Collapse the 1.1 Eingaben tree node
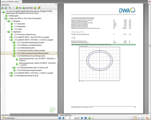This screenshot has width=151, height=120. pos(7,21)
